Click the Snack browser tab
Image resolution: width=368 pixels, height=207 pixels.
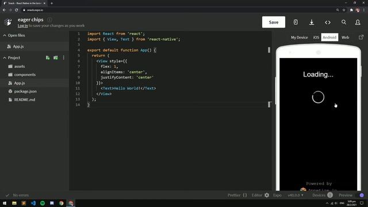coord(24,3)
